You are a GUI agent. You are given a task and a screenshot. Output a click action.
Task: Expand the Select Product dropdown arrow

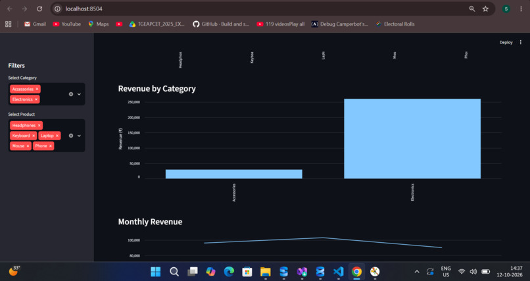click(x=79, y=136)
